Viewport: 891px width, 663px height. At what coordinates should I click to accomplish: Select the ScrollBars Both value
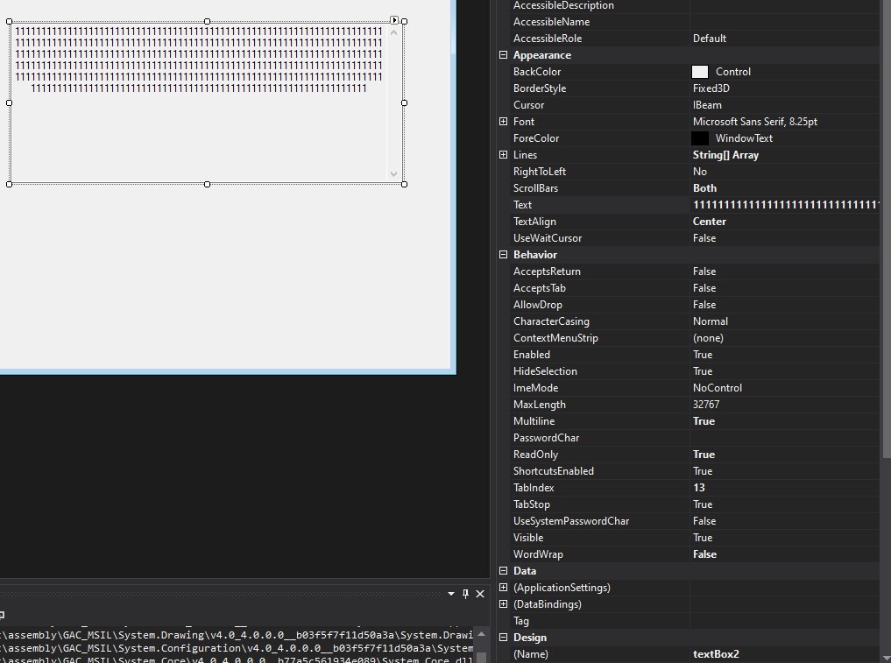coord(704,188)
